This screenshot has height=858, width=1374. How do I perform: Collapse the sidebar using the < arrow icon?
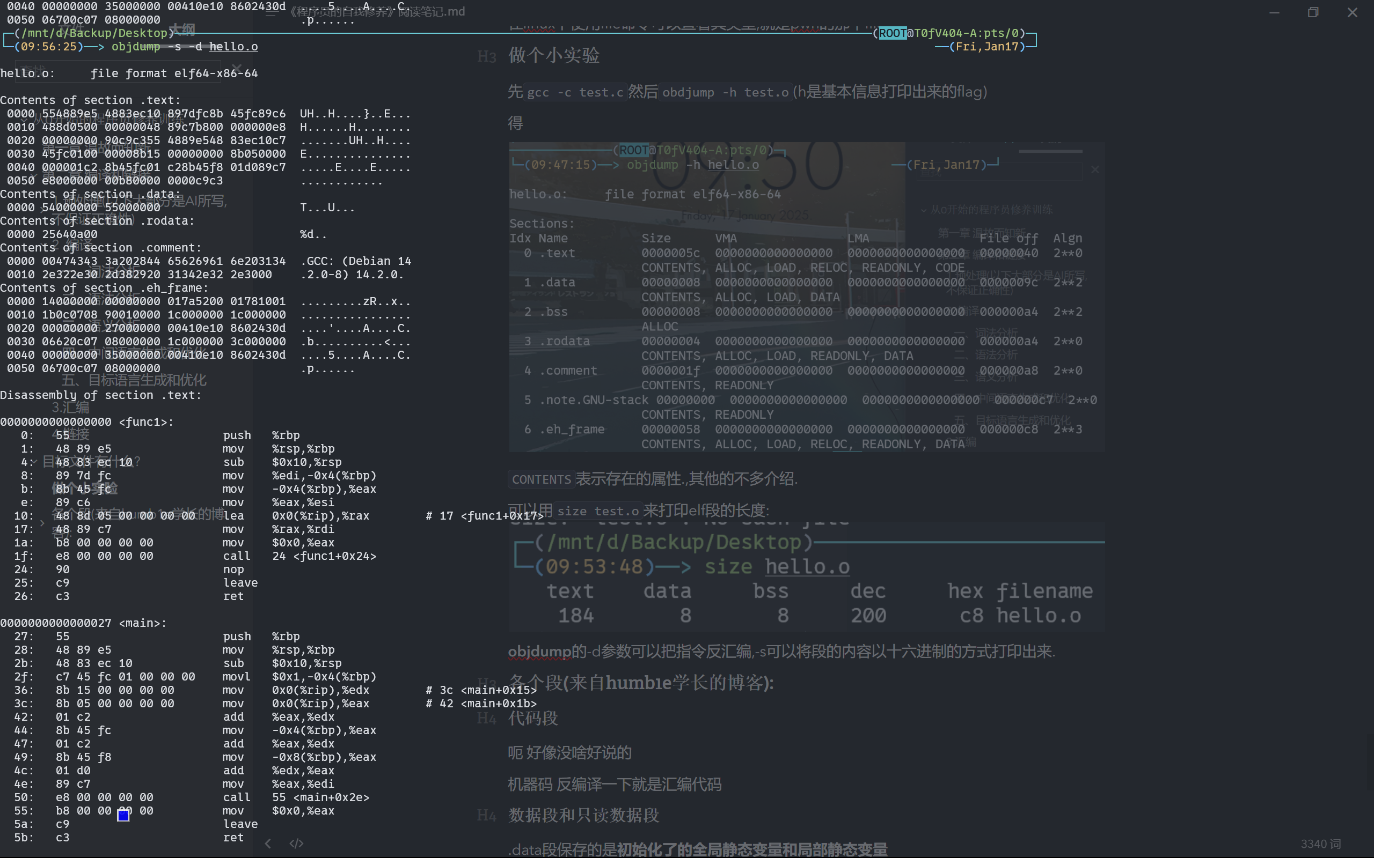click(x=268, y=844)
